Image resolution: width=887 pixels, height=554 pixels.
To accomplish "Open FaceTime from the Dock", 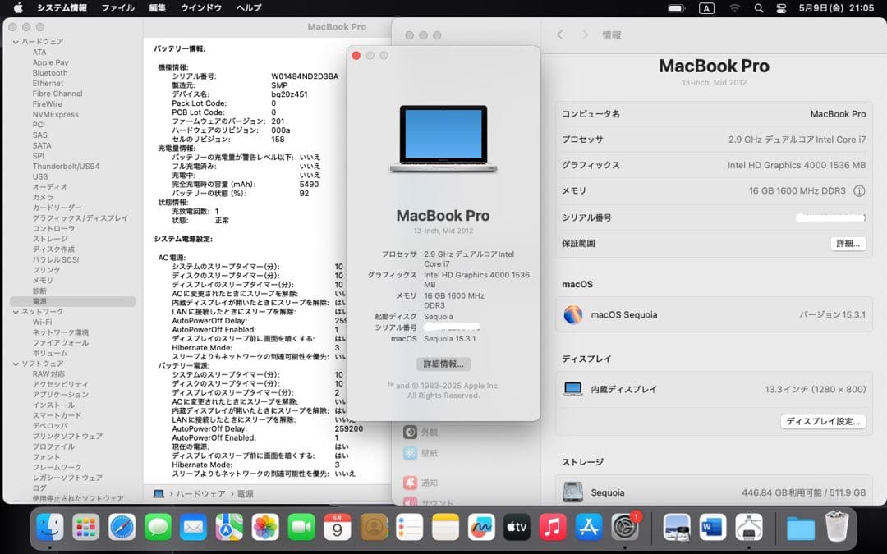I will 300,529.
